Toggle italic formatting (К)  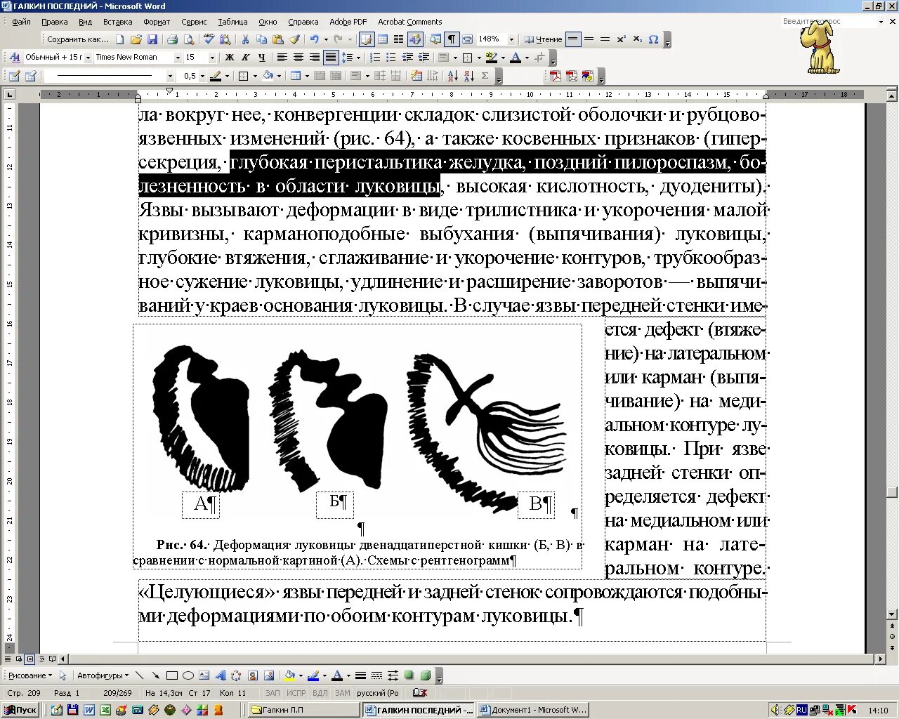tap(245, 58)
